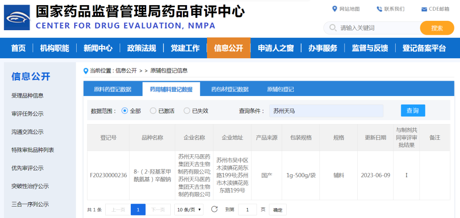
Task: Click the 确定 page jump button
Action: [x=278, y=210]
